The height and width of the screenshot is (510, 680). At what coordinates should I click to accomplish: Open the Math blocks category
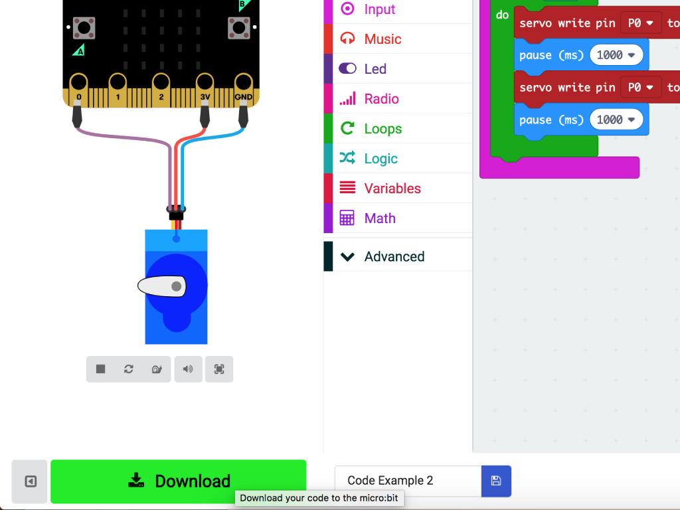coord(398,218)
